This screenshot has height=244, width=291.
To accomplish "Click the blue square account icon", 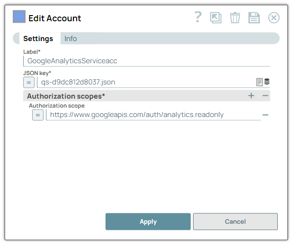I will (x=19, y=17).
